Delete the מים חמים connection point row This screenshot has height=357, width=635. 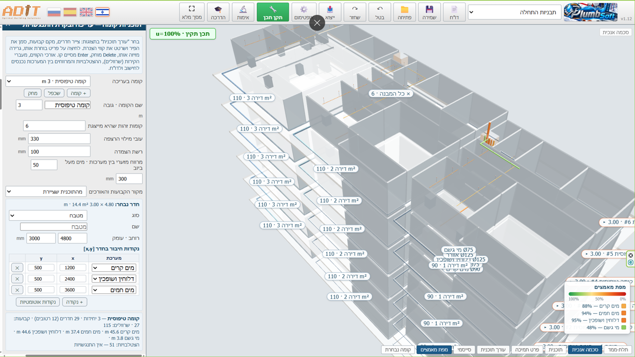click(17, 290)
